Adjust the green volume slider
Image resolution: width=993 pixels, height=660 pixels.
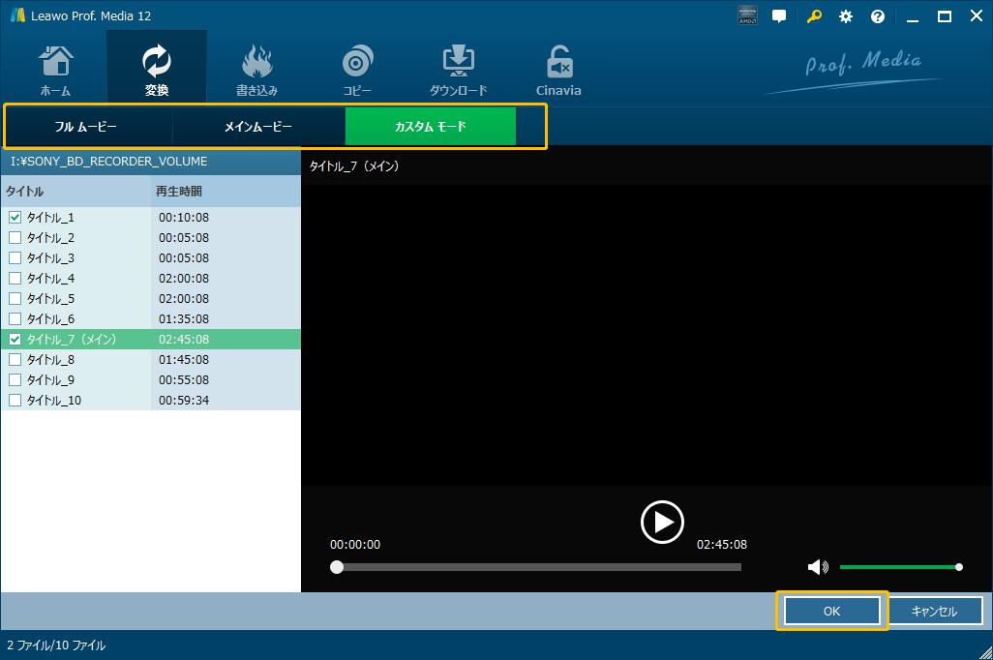coord(899,567)
